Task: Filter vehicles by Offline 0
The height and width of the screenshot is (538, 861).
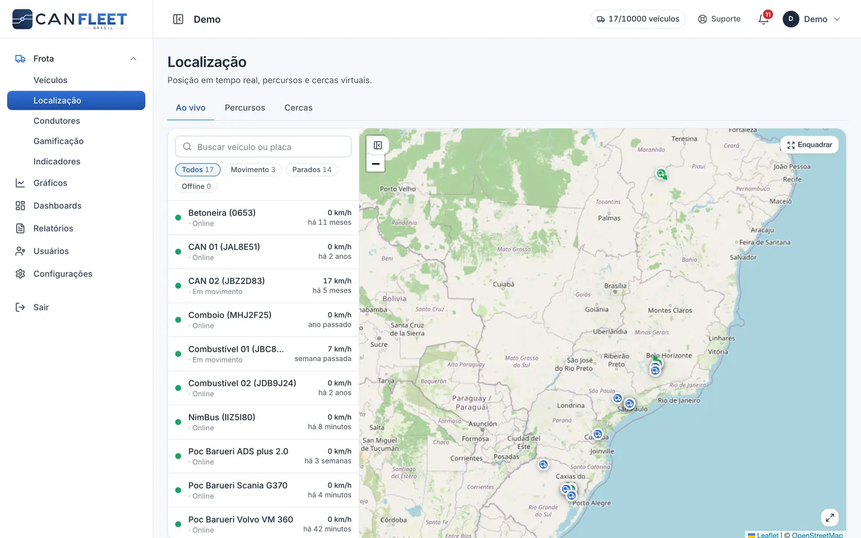Action: (196, 187)
